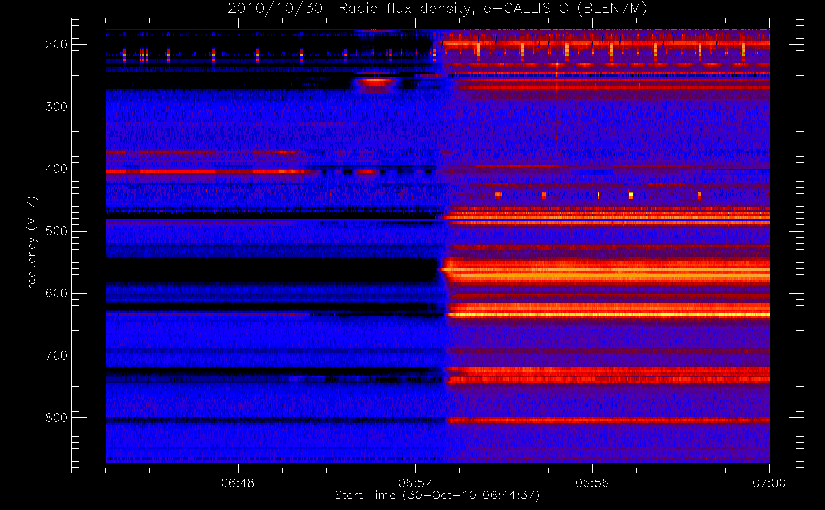
Task: Click the red burst near 260 MHz at 06:51
Action: pyautogui.click(x=376, y=82)
